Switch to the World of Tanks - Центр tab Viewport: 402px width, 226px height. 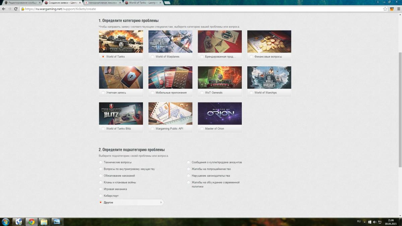[143, 3]
